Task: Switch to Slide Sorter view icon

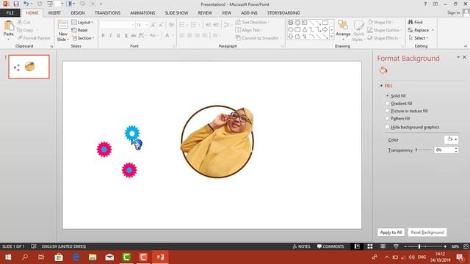Action: pos(370,246)
